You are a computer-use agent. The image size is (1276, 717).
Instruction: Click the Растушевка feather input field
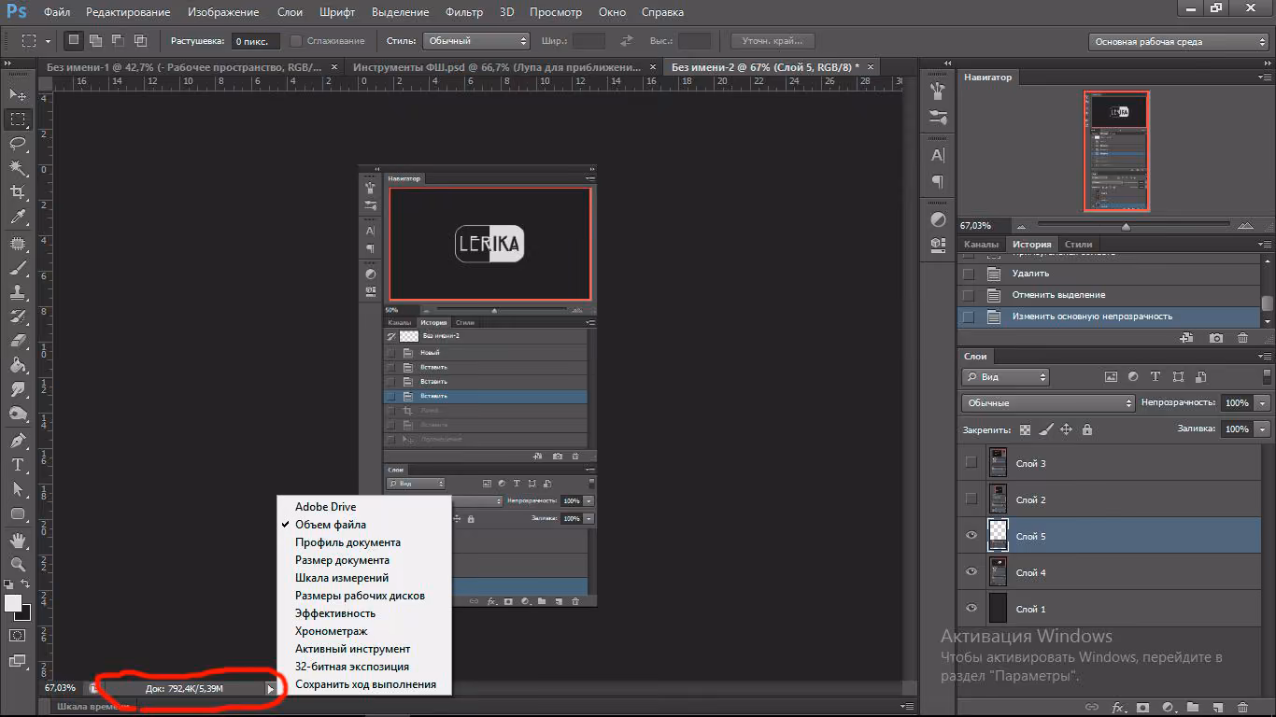point(254,41)
